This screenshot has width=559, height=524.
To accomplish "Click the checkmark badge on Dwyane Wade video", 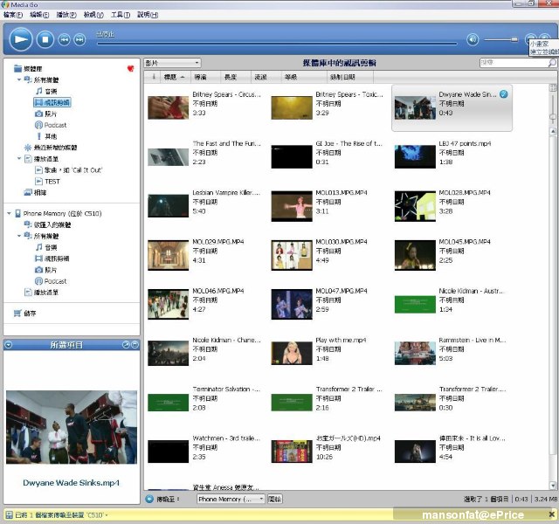I will 504,94.
